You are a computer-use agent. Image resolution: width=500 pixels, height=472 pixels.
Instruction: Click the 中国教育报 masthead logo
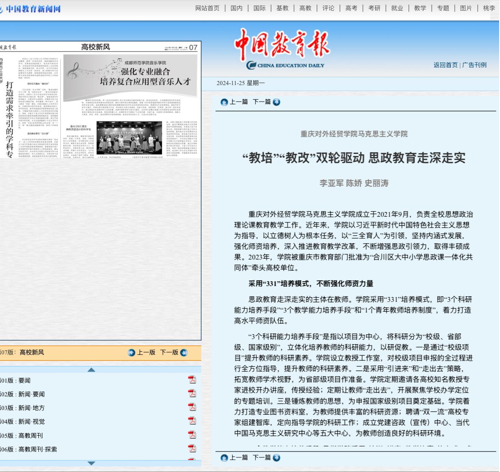283,48
